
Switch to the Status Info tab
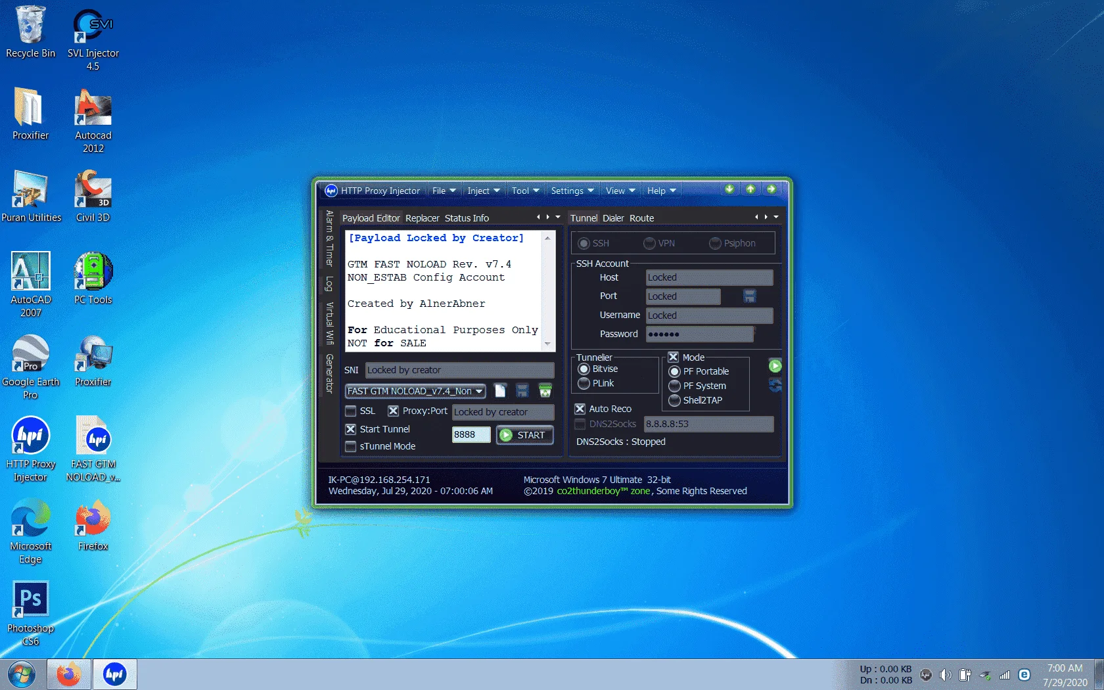[467, 218]
